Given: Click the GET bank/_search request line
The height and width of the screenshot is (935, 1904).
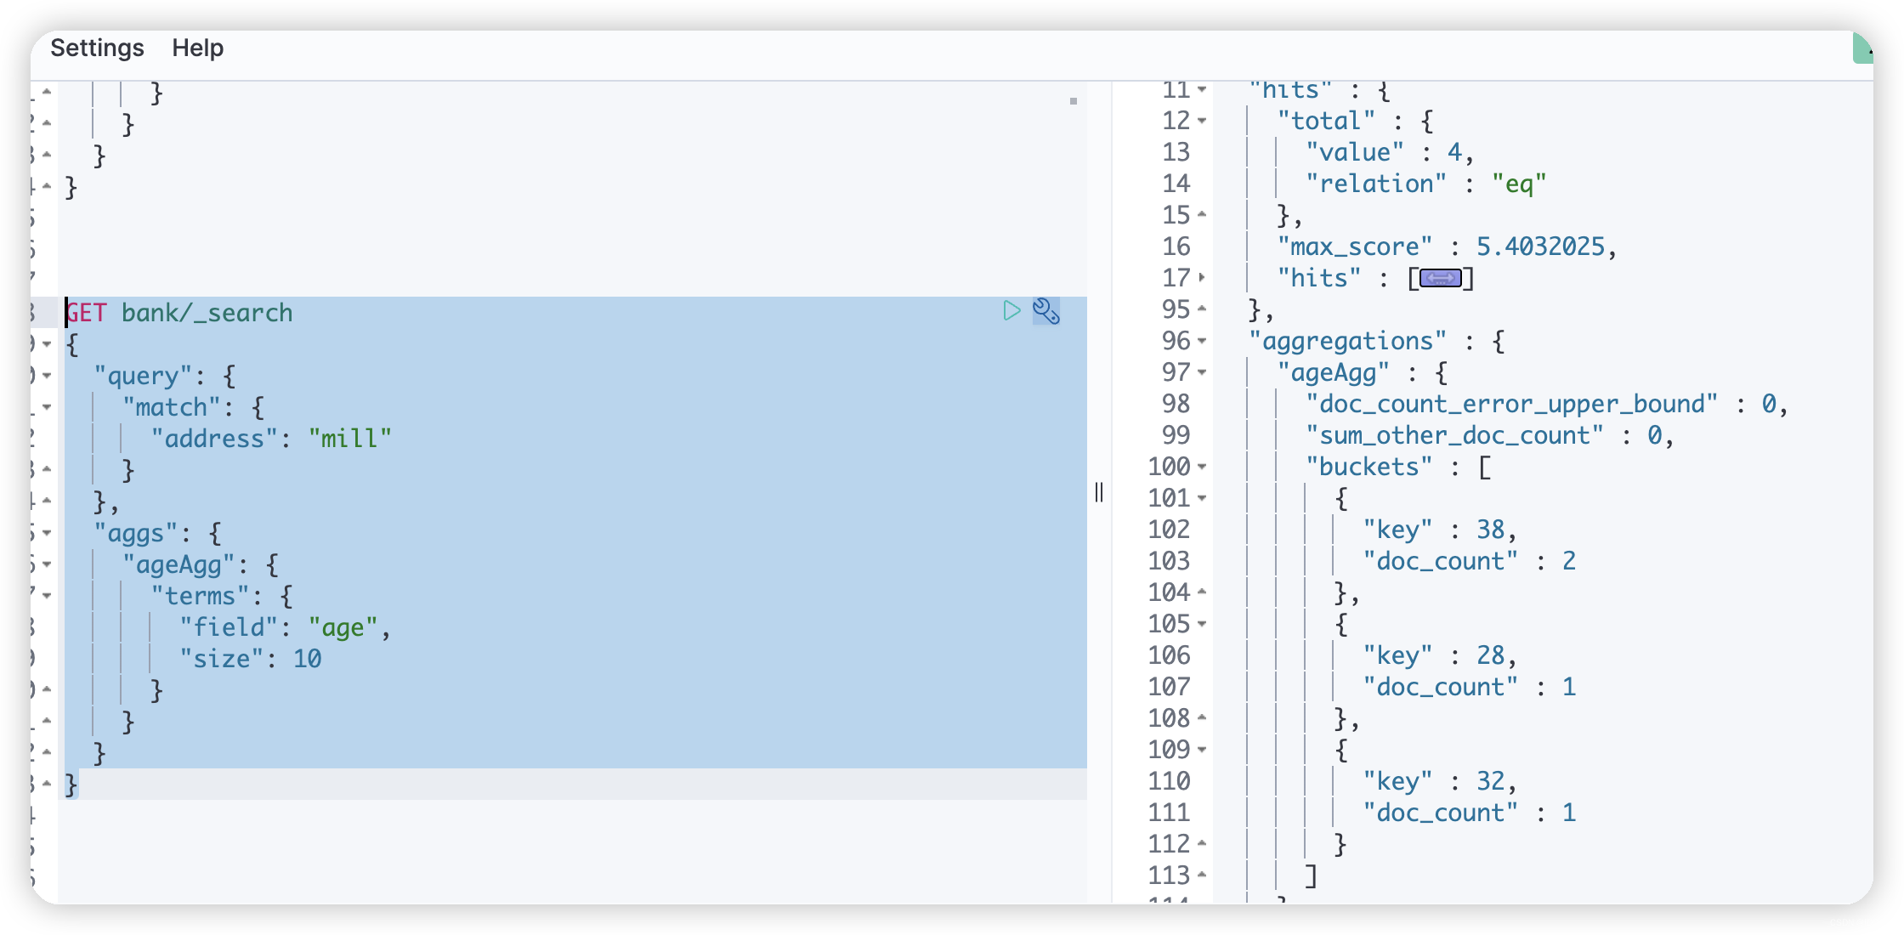Looking at the screenshot, I should coord(207,312).
